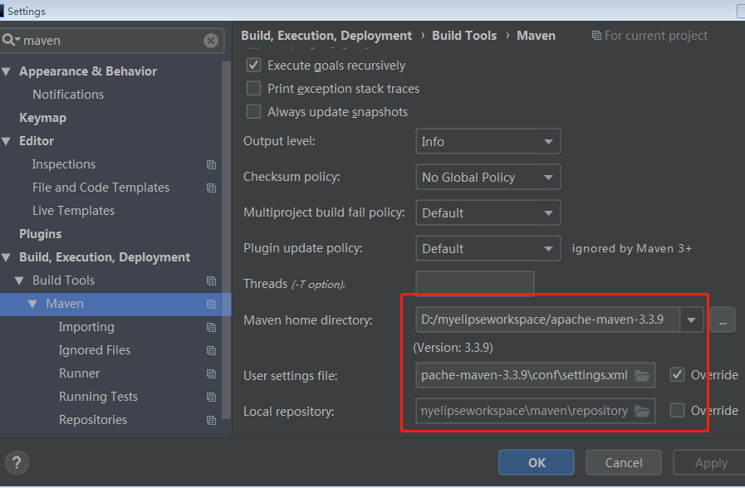Enable Always update snapshots
This screenshot has width=745, height=488.
pyautogui.click(x=253, y=111)
